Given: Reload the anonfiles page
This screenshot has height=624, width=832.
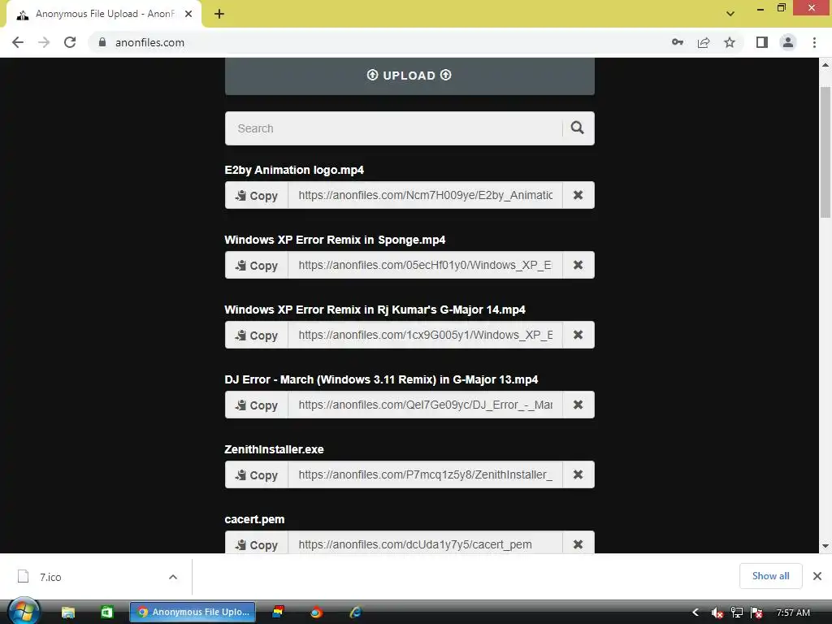Looking at the screenshot, I should pos(70,42).
